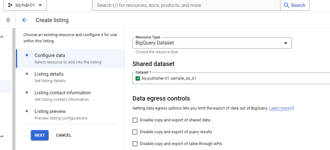The width and height of the screenshot is (330, 150).
Task: Collapse the upper left sidebar chevron
Action: click(2, 37)
